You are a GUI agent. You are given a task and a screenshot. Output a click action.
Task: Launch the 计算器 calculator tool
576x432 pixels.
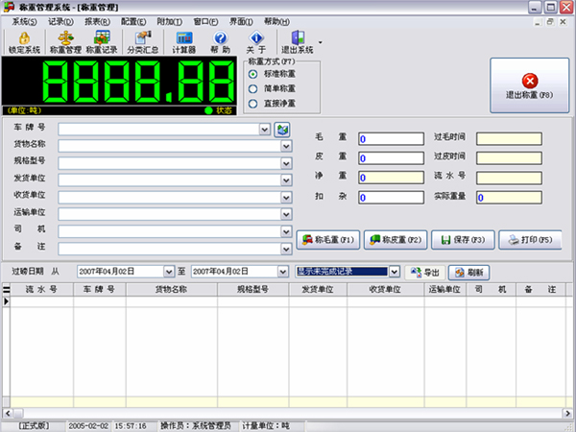click(x=184, y=41)
